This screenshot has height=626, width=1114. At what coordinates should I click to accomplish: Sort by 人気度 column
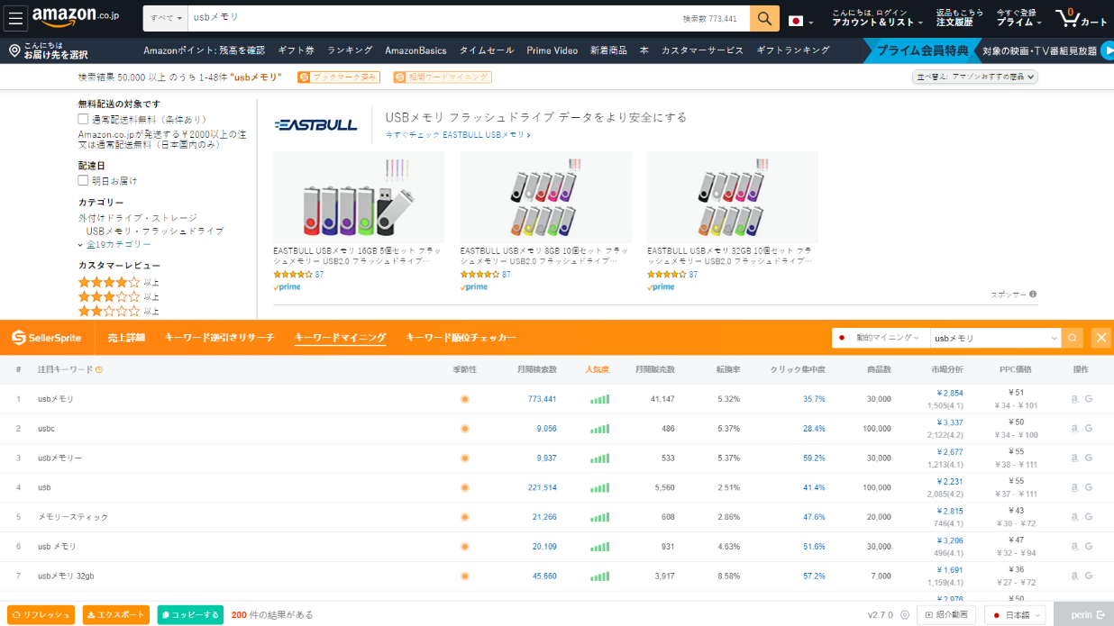(x=597, y=369)
